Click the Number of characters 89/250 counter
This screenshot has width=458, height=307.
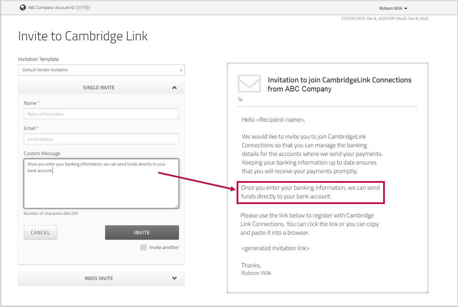[51, 213]
